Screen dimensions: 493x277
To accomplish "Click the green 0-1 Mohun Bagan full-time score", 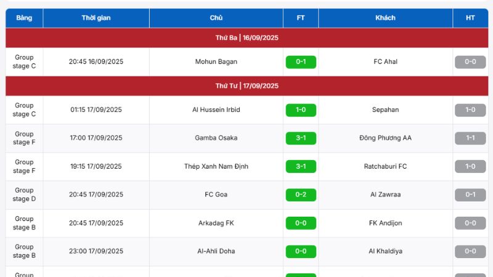I will (301, 62).
